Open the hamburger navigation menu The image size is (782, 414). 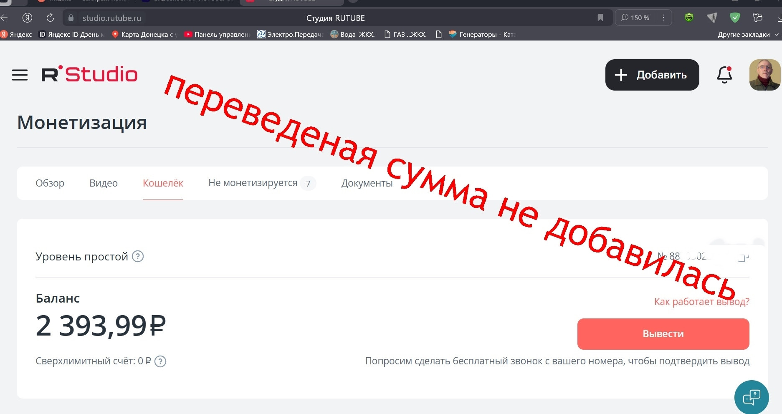pos(20,75)
